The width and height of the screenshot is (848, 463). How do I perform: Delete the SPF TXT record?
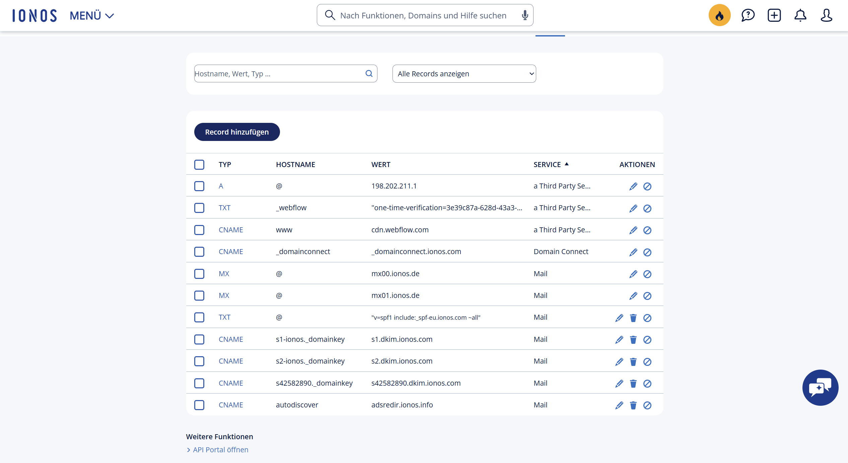coord(633,318)
